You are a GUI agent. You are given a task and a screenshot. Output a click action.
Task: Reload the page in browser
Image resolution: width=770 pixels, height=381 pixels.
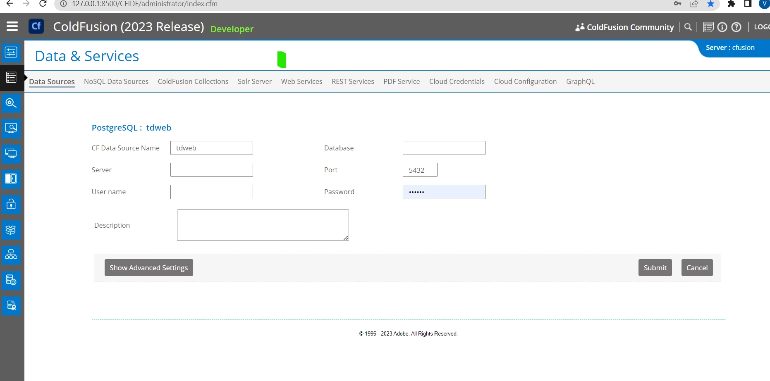point(43,4)
